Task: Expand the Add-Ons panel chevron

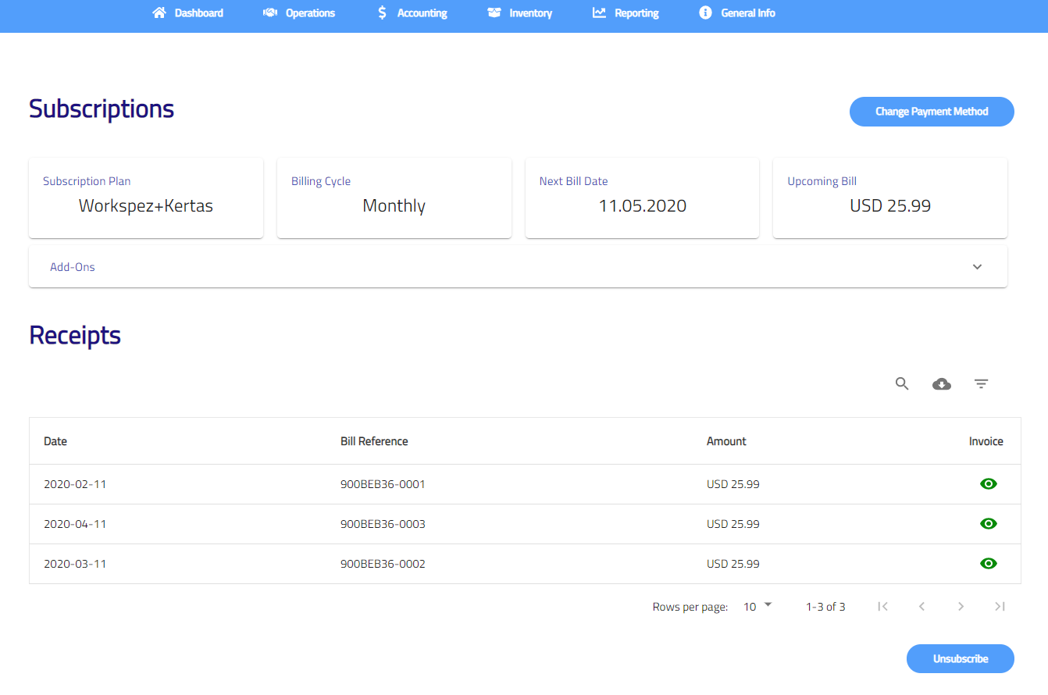Action: point(977,267)
